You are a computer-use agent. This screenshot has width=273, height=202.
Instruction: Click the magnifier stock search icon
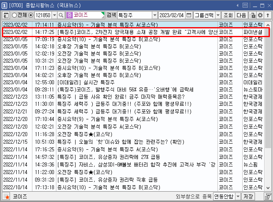click(x=61, y=15)
